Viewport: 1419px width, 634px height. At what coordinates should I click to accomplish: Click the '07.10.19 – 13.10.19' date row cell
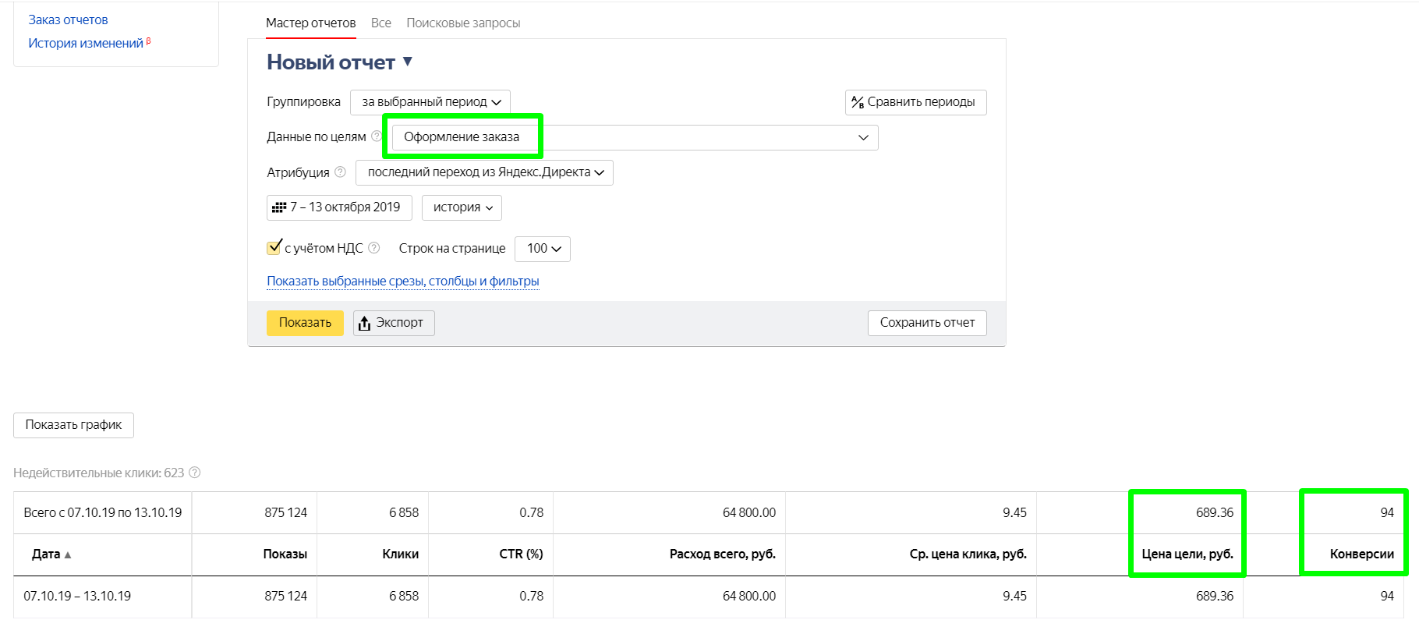tap(102, 597)
